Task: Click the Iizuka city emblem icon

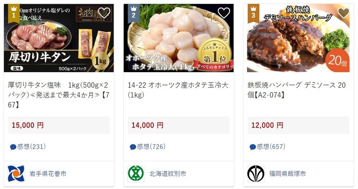Action: 256,174
